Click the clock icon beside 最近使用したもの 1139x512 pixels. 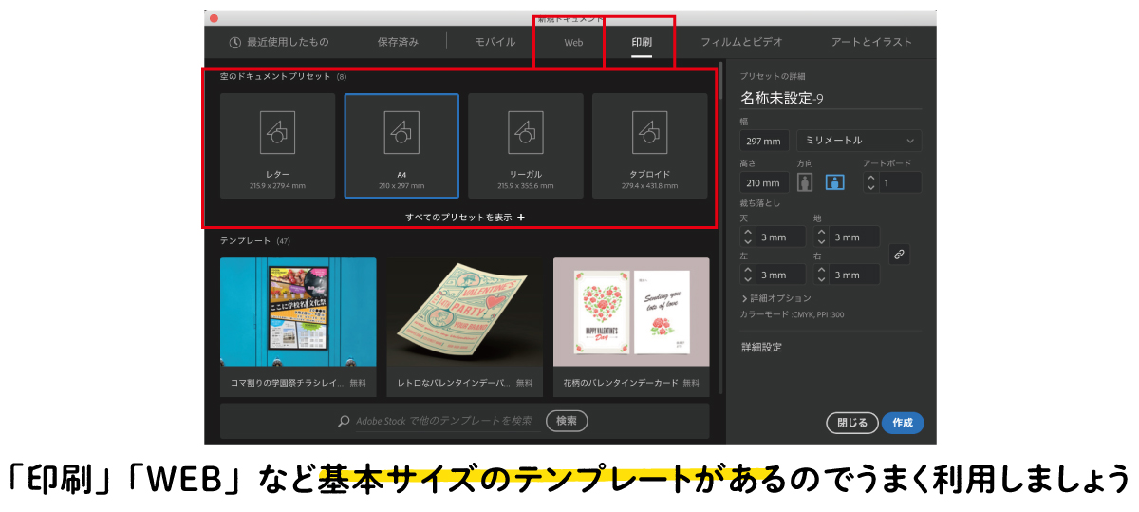pos(234,42)
